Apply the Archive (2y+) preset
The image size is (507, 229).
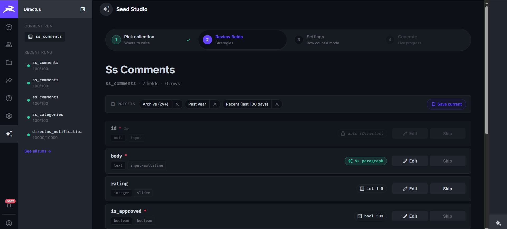[156, 104]
